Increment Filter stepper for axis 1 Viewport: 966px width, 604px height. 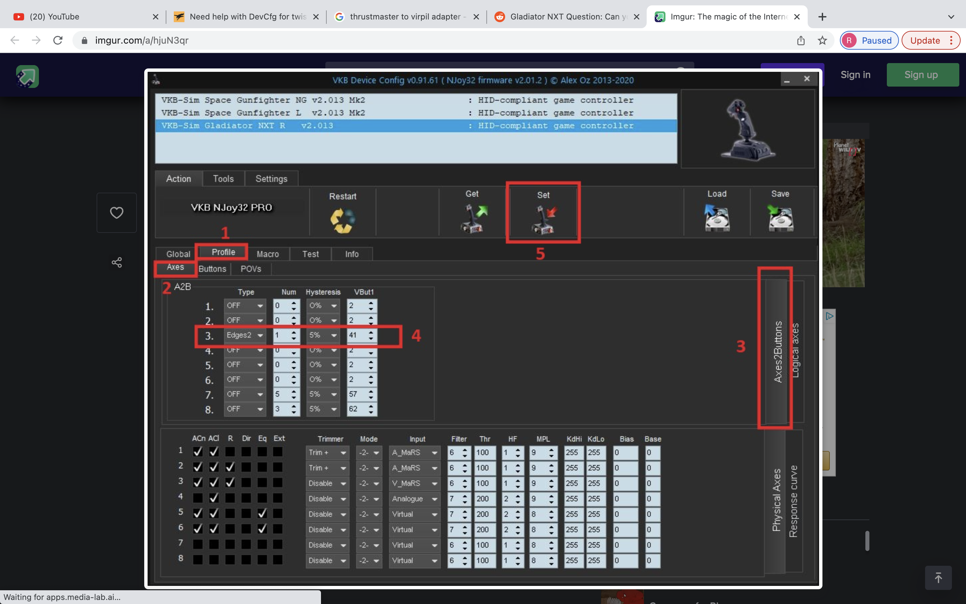click(x=465, y=450)
